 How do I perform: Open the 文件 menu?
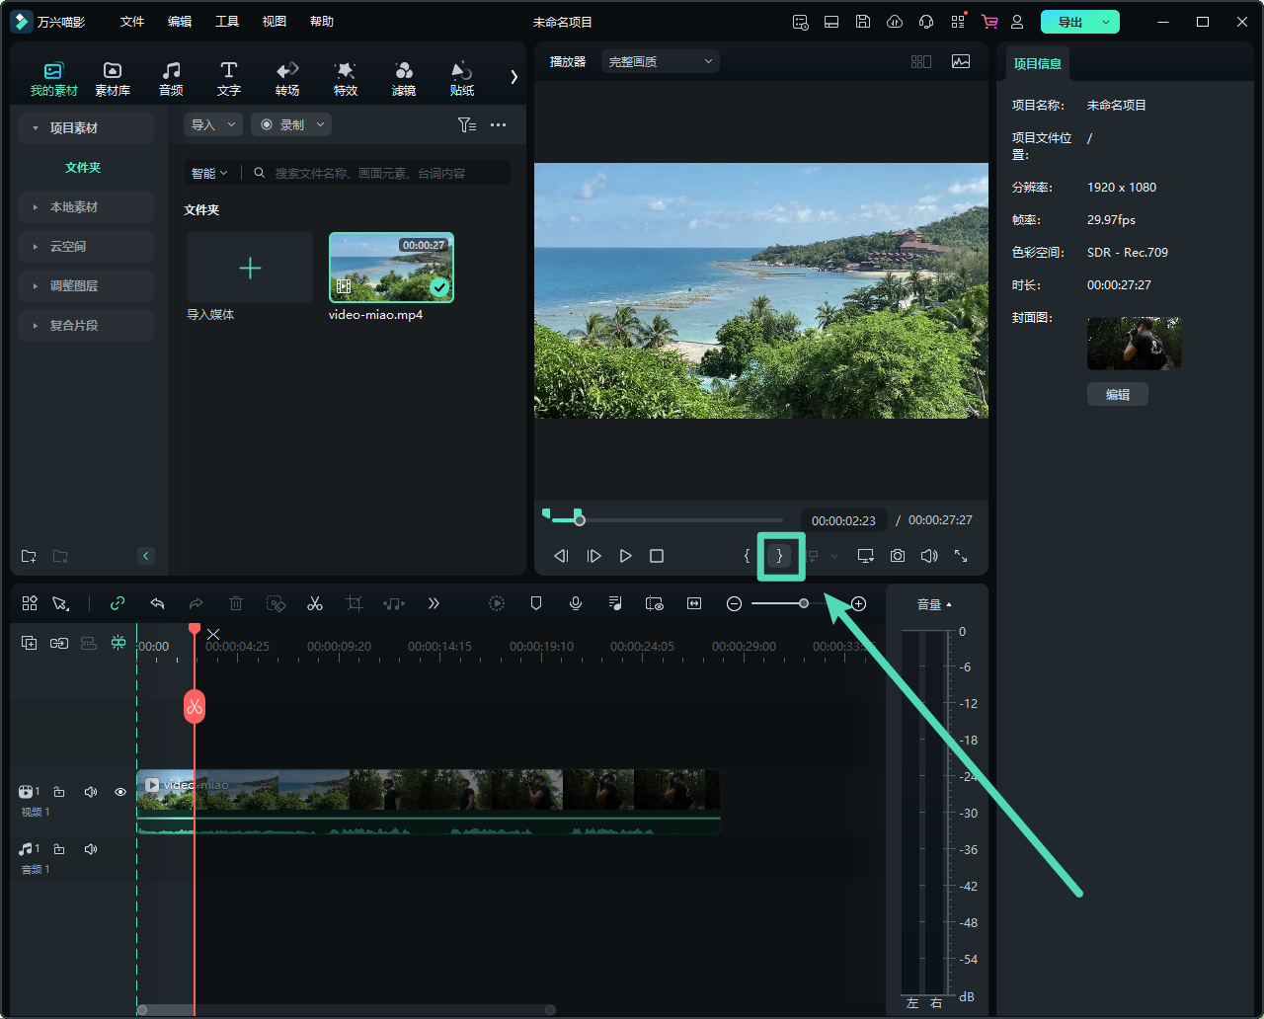(132, 22)
